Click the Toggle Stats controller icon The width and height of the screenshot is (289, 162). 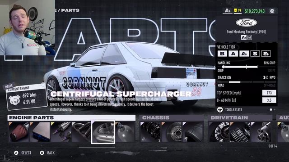pos(220,110)
